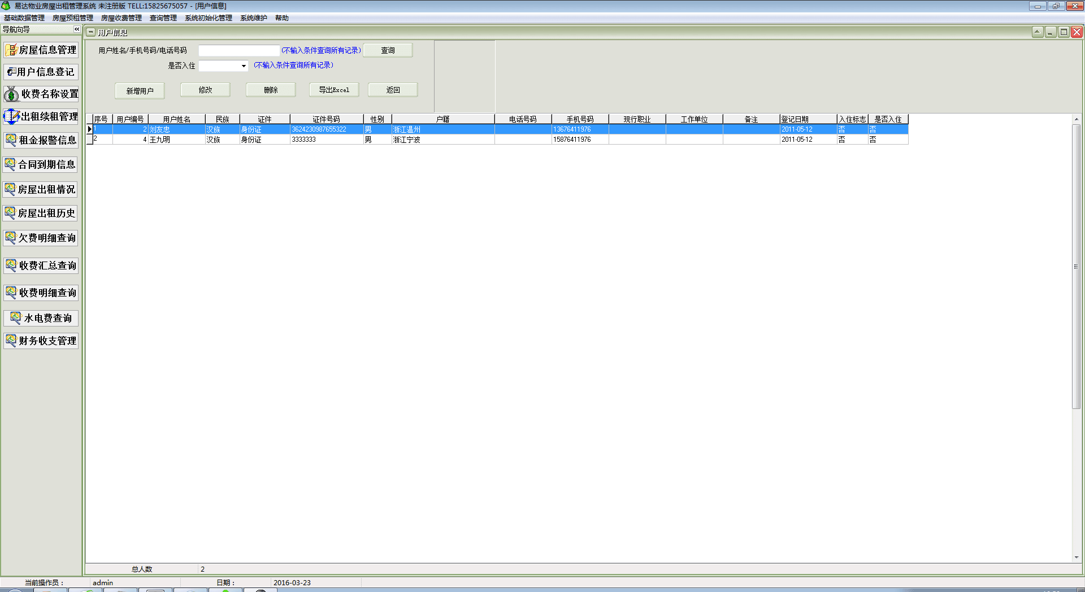Open the 基础数据管理 menu
Screen dimensions: 1085x592
24,18
